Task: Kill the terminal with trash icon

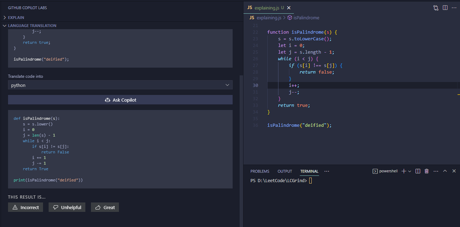Action: 426,171
